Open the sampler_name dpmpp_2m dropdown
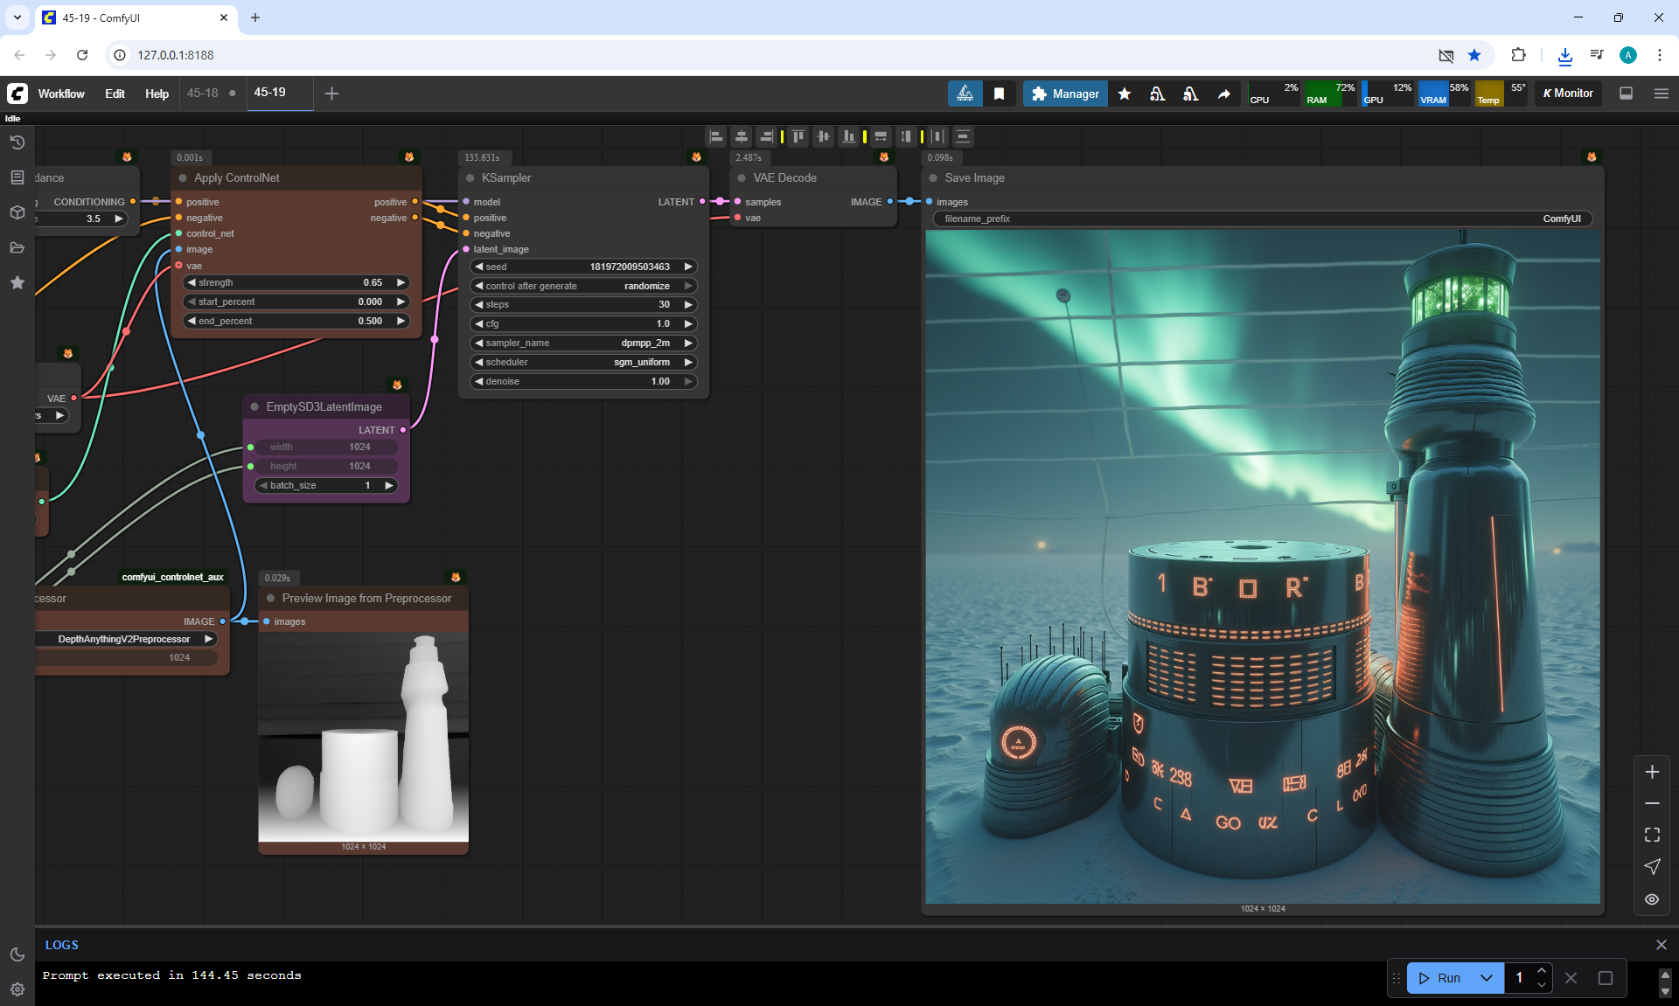The height and width of the screenshot is (1006, 1679). click(583, 343)
